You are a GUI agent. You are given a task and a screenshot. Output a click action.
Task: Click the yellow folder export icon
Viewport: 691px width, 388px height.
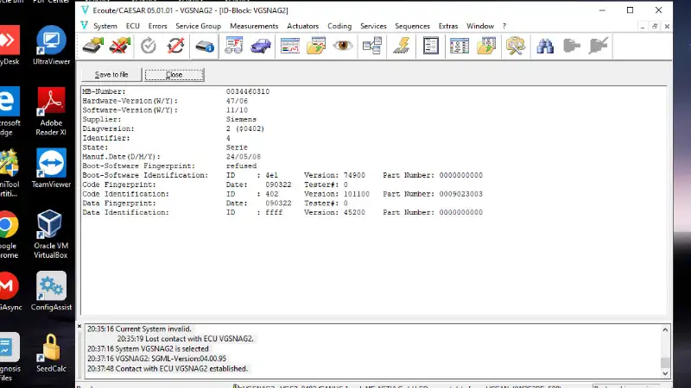486,46
